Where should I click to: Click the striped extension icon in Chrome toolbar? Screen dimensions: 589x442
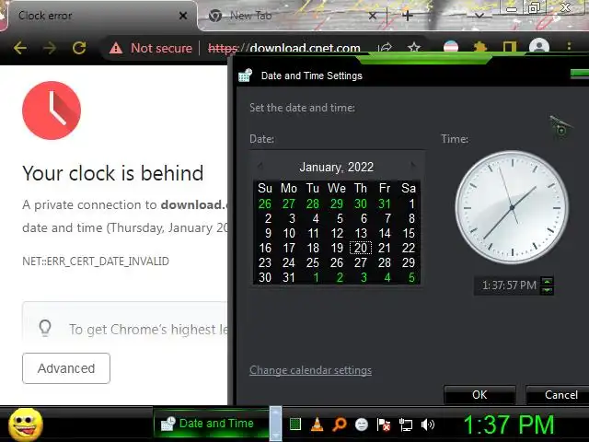point(451,47)
